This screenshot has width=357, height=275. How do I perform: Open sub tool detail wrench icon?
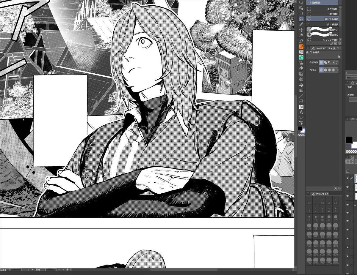point(340,189)
